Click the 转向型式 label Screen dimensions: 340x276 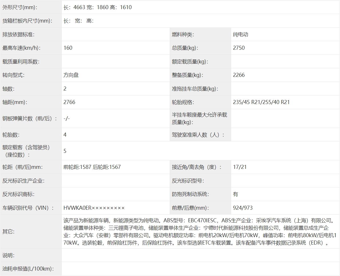(x=13, y=75)
